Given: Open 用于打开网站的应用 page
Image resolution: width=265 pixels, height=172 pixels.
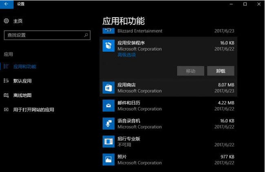Looking at the screenshot, I should pos(34,110).
